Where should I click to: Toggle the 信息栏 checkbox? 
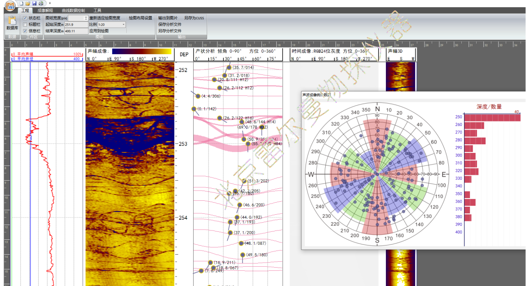coord(25,31)
